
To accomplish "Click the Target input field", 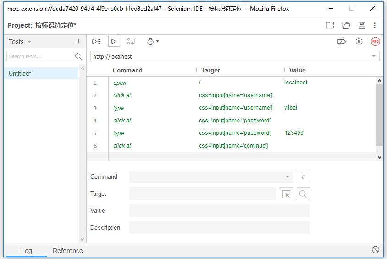I will [203, 194].
